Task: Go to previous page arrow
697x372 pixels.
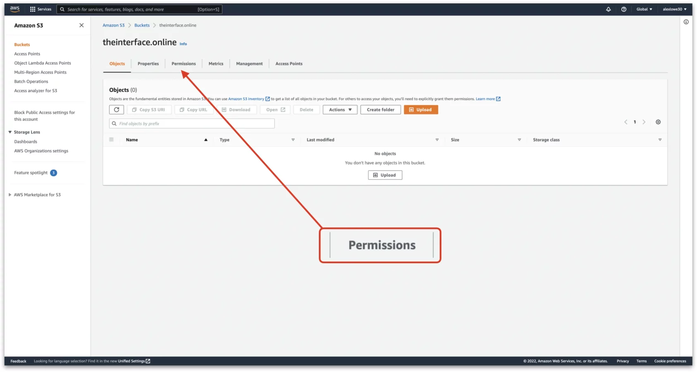Action: [625, 122]
